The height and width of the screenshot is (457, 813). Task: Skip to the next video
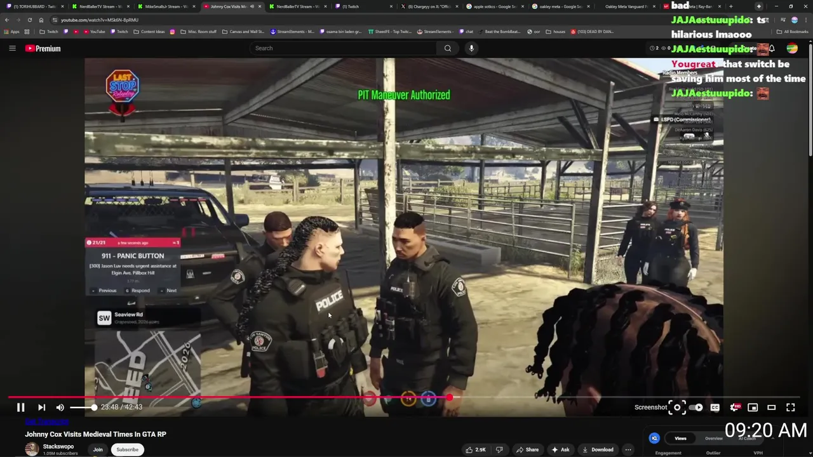(x=41, y=407)
